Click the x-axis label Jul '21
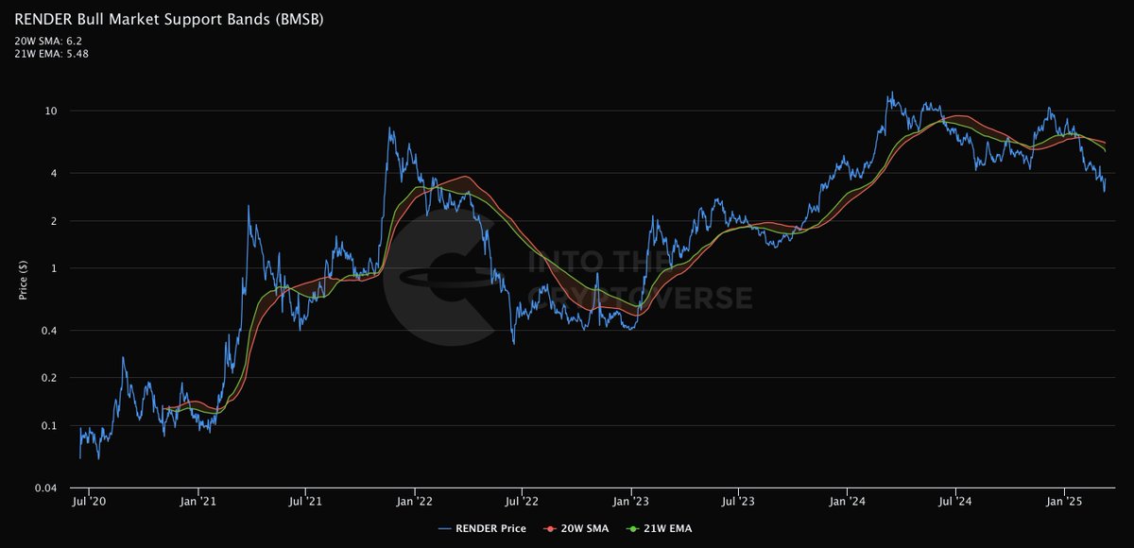Viewport: 1134px width, 548px height. tap(305, 501)
